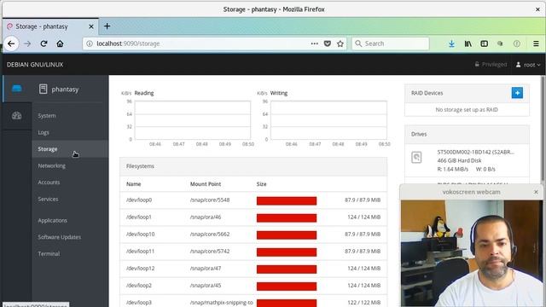Click the /dev/loop12 red usage bar

click(287, 269)
